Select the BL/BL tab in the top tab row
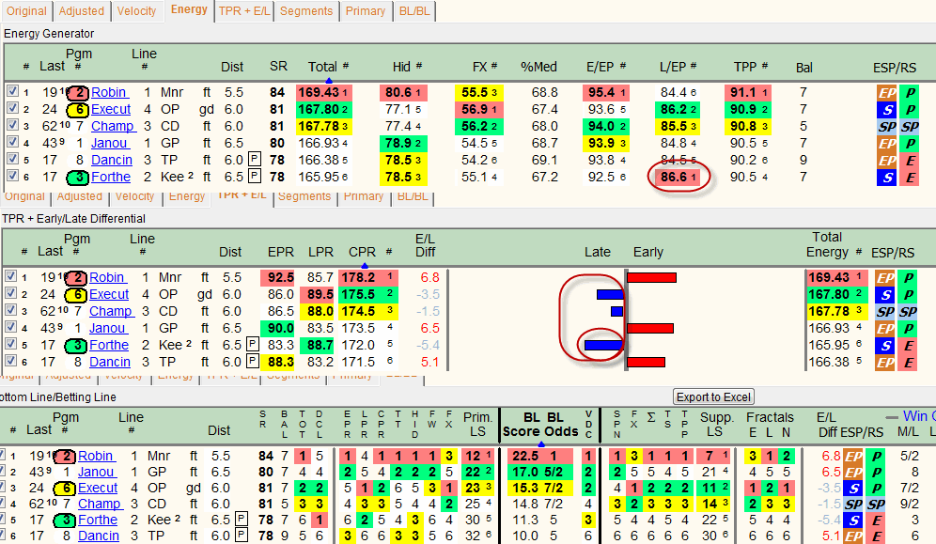Screen dimensions: 936x544 [x=414, y=11]
